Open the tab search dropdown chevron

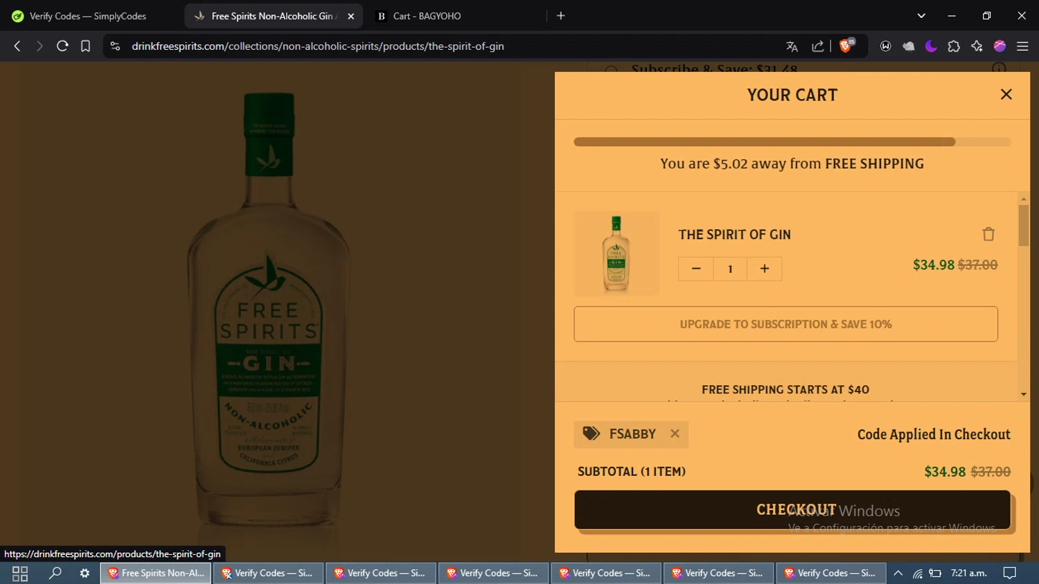(x=921, y=16)
